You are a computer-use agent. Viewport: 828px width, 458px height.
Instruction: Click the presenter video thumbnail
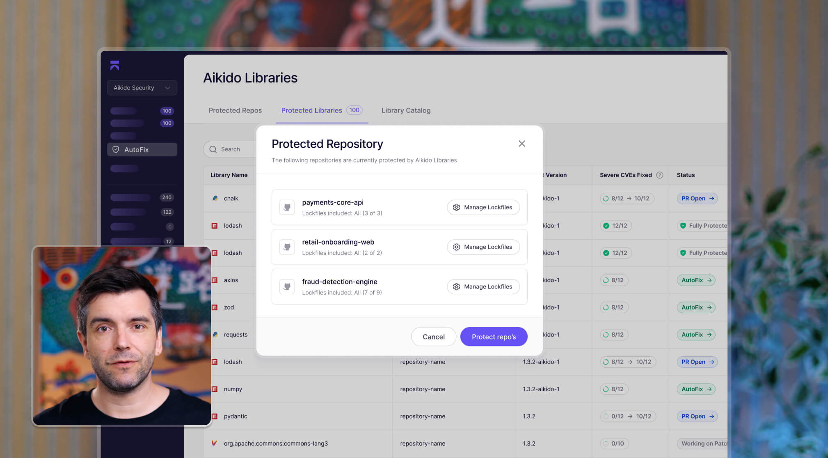122,336
